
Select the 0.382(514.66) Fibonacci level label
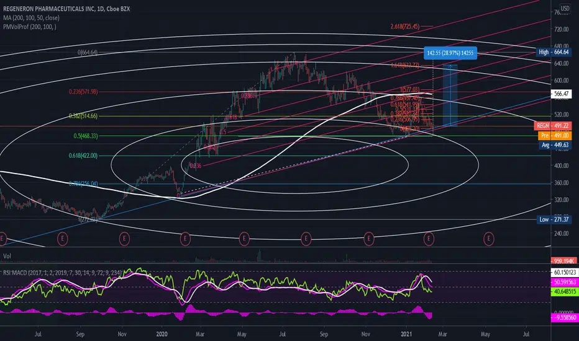point(83,116)
